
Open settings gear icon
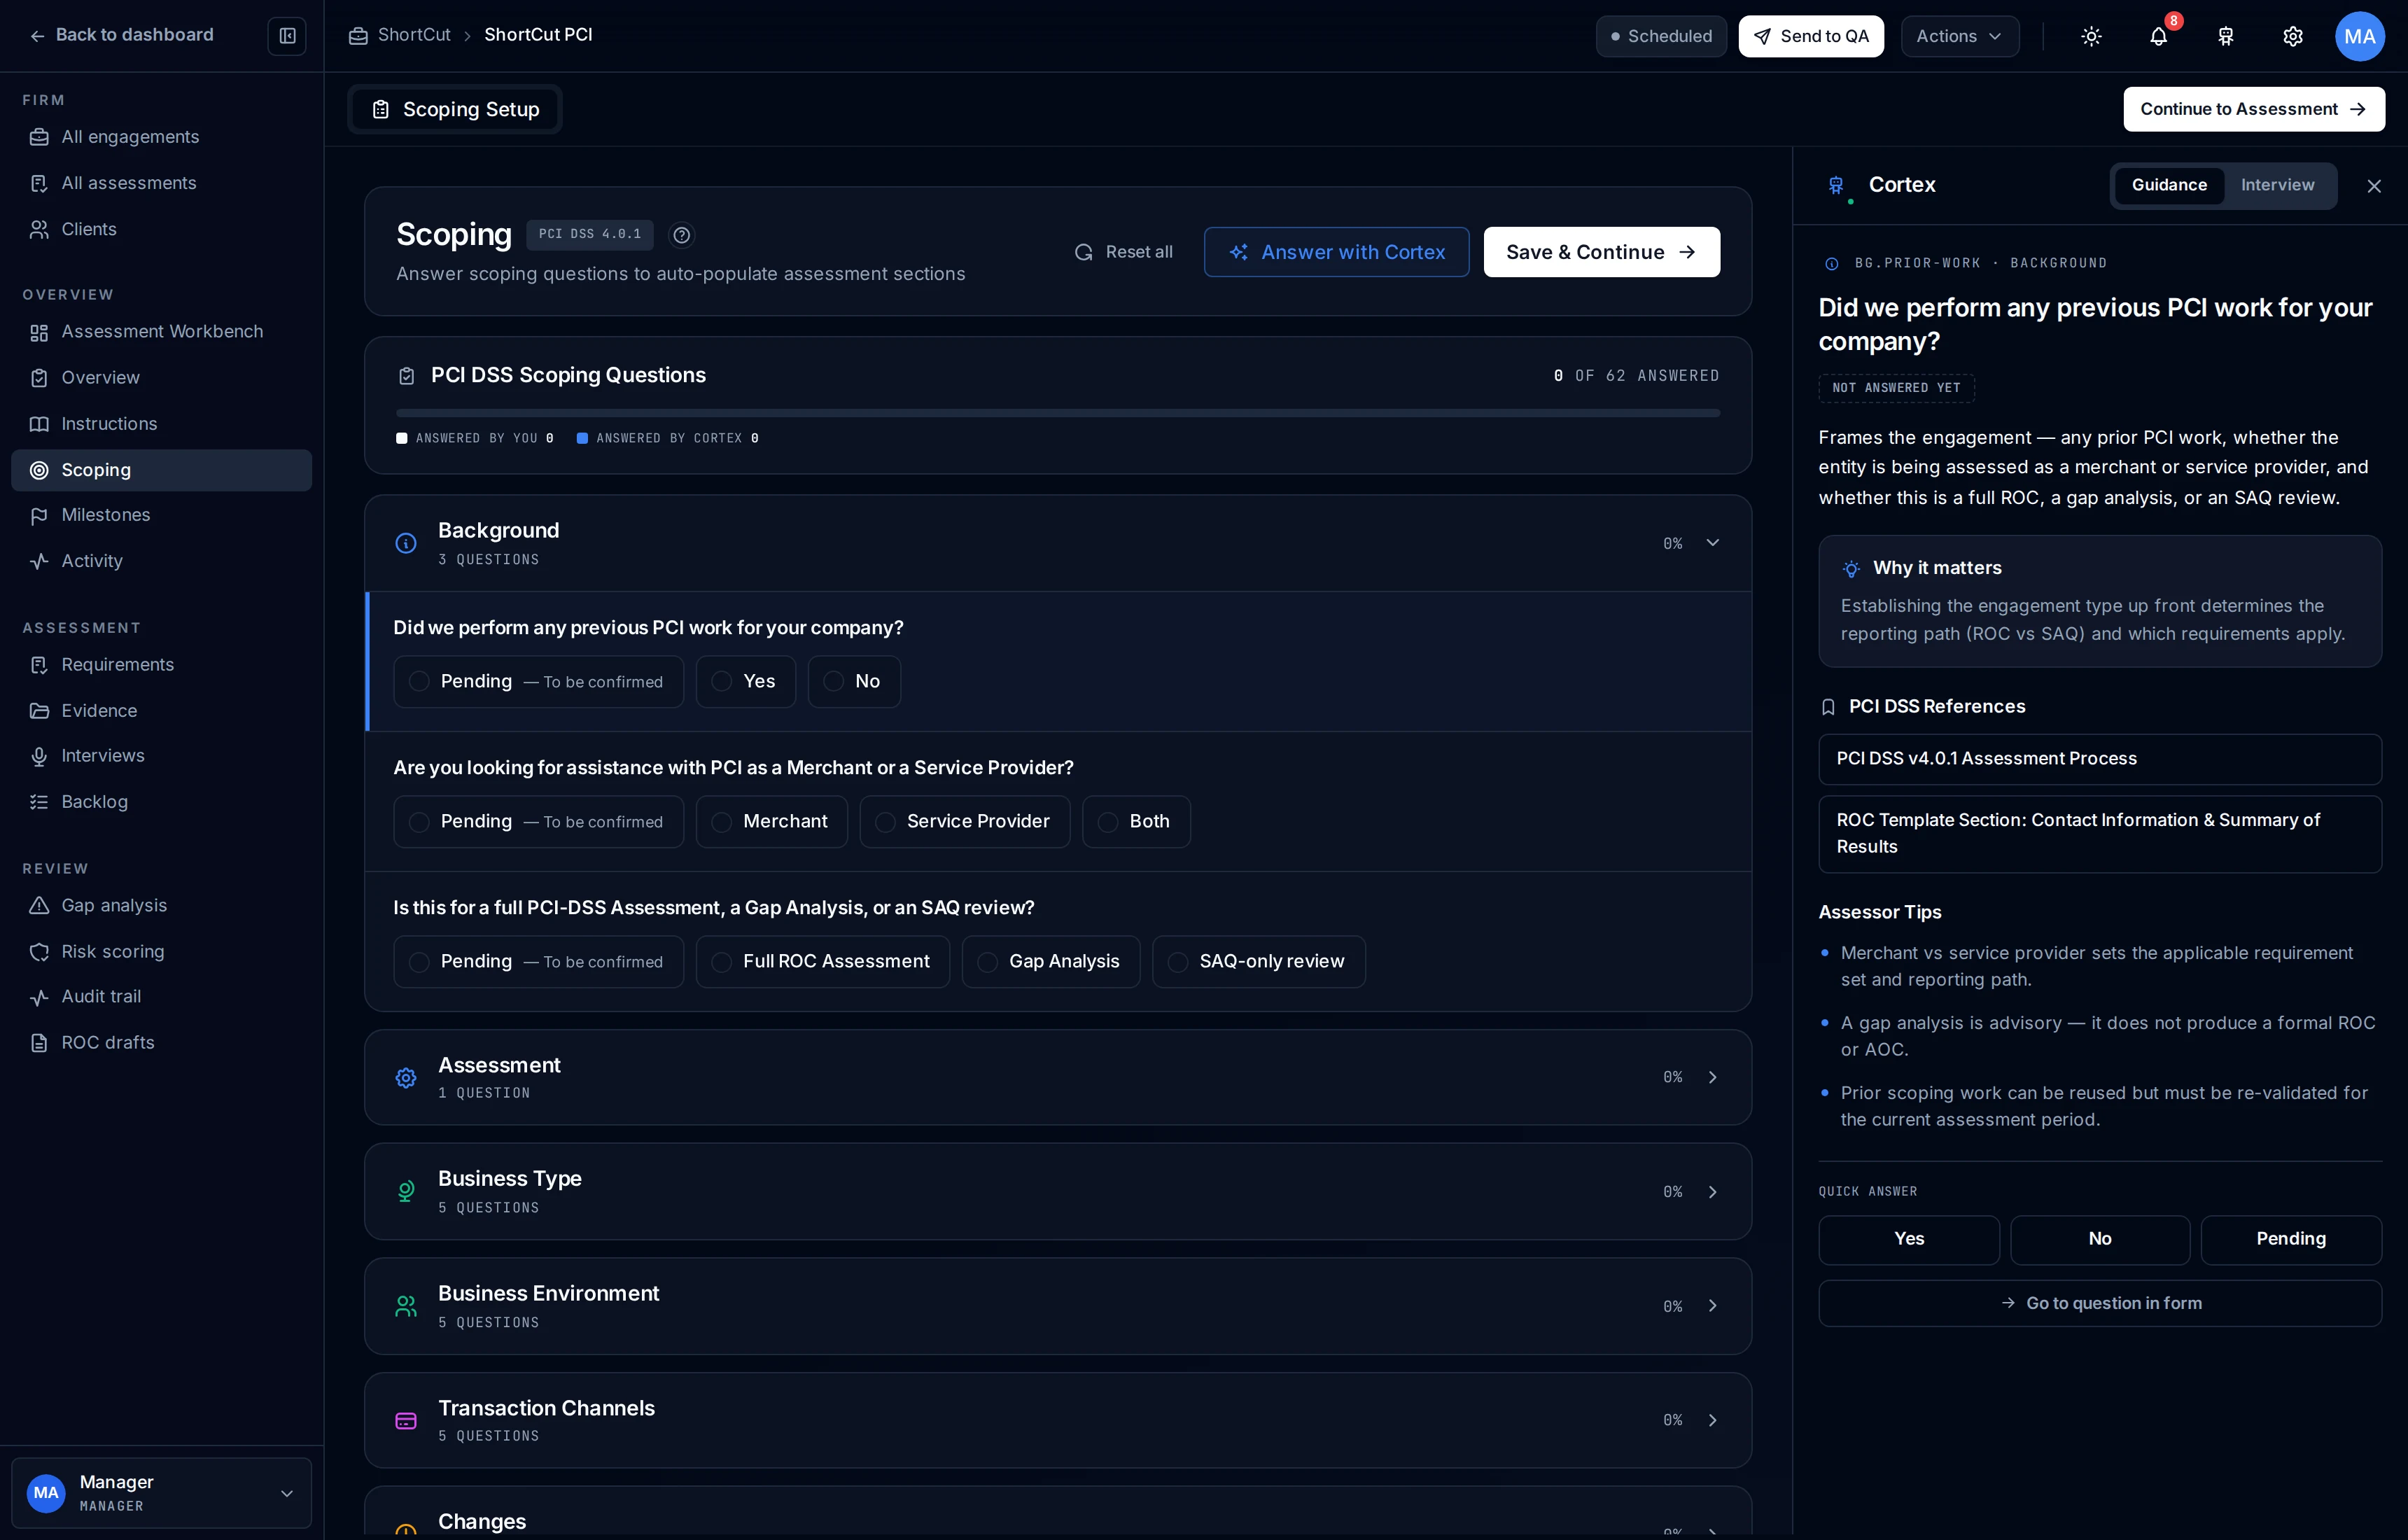(x=2292, y=36)
